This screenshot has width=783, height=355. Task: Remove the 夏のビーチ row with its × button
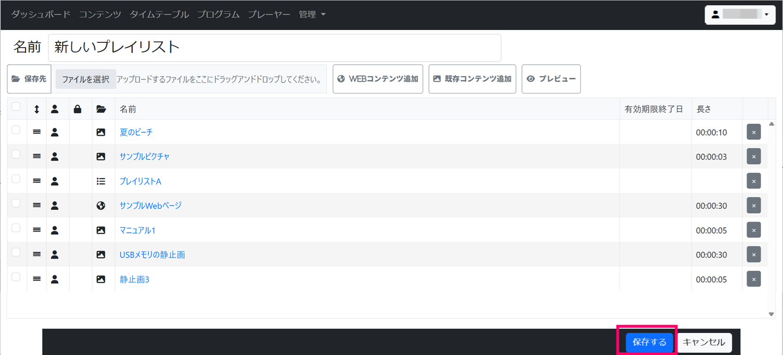click(753, 132)
